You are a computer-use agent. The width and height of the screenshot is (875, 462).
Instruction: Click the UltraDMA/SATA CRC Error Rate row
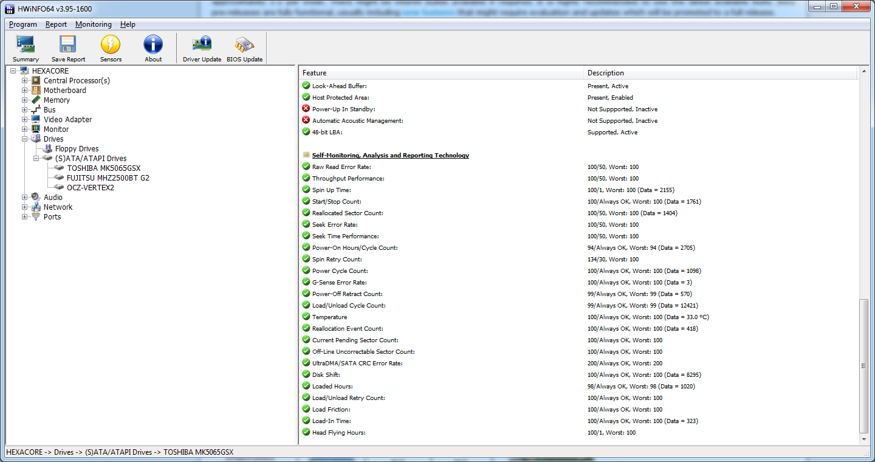coord(579,363)
